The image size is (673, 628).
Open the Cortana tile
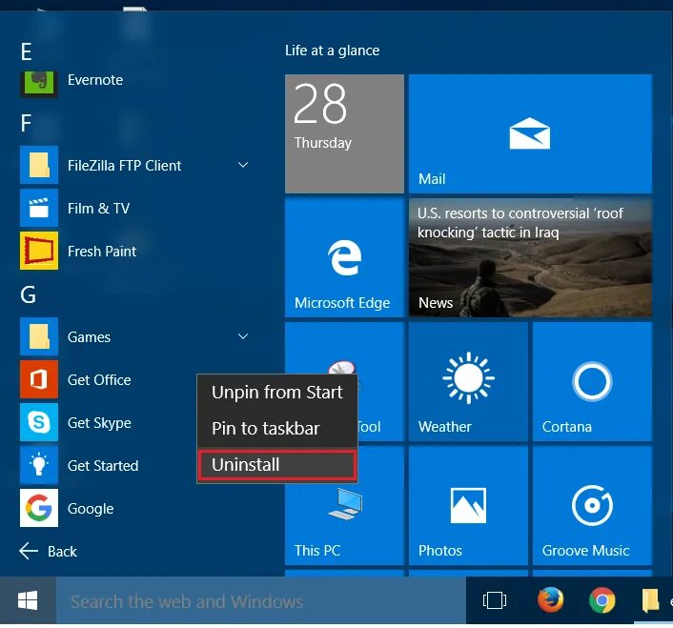click(x=592, y=382)
